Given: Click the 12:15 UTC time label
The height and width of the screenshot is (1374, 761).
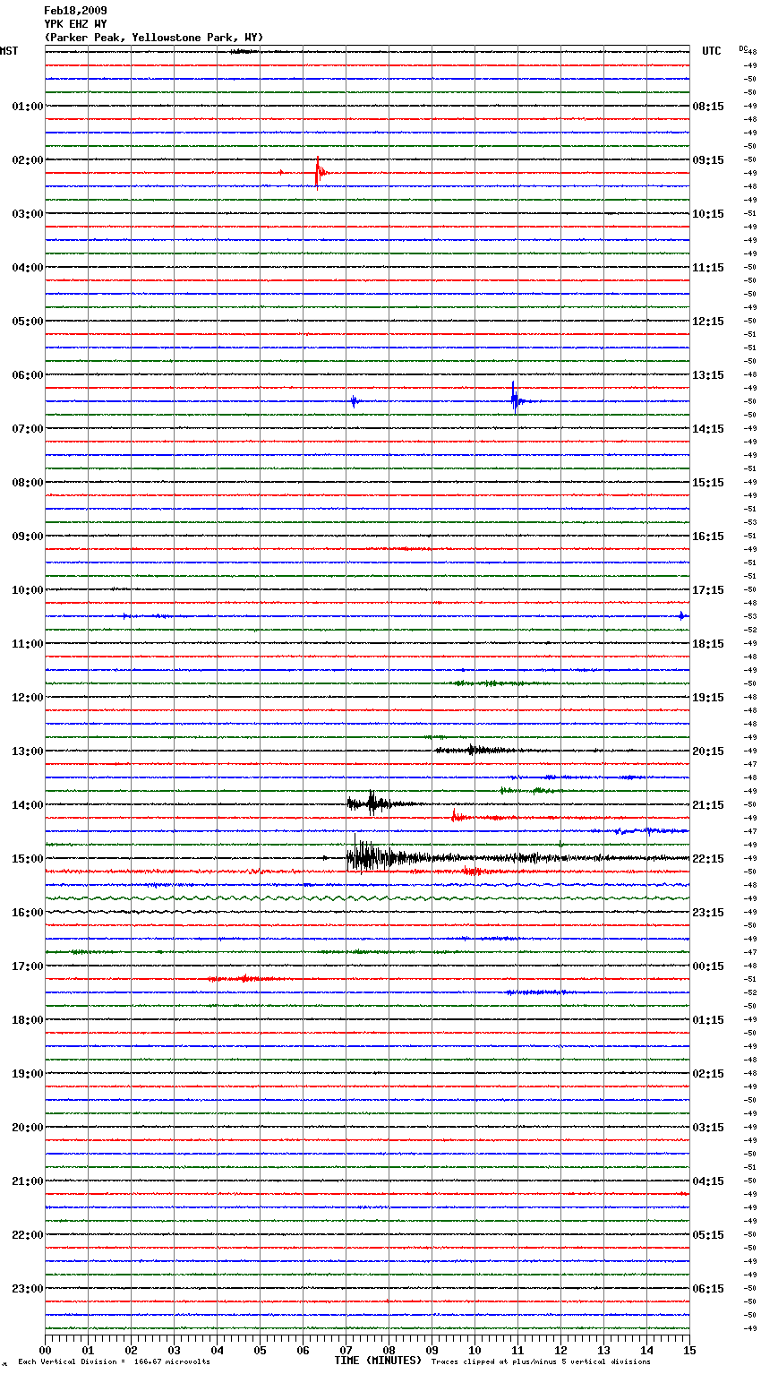Looking at the screenshot, I should tap(708, 322).
